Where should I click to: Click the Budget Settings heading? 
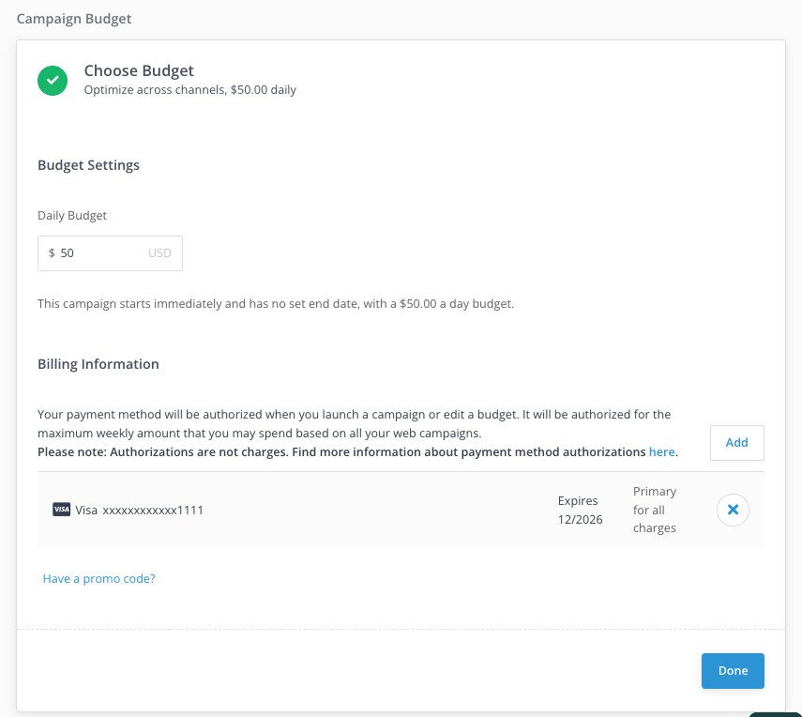click(88, 165)
